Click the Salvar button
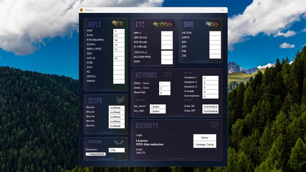 click(x=205, y=138)
